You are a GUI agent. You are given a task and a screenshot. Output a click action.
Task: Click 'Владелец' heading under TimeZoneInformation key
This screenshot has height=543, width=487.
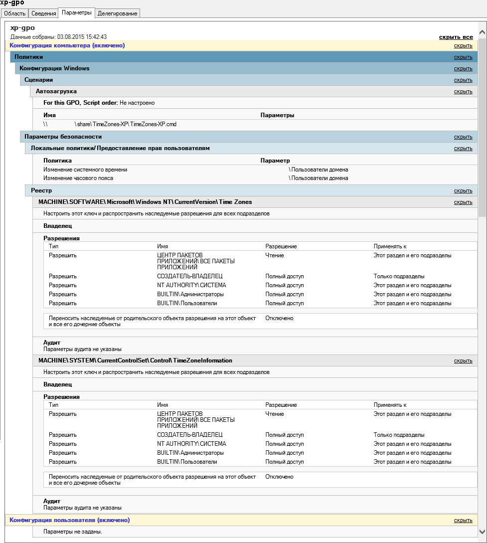point(57,384)
